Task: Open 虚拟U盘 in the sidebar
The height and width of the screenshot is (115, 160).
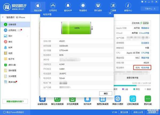Action: [15, 65]
